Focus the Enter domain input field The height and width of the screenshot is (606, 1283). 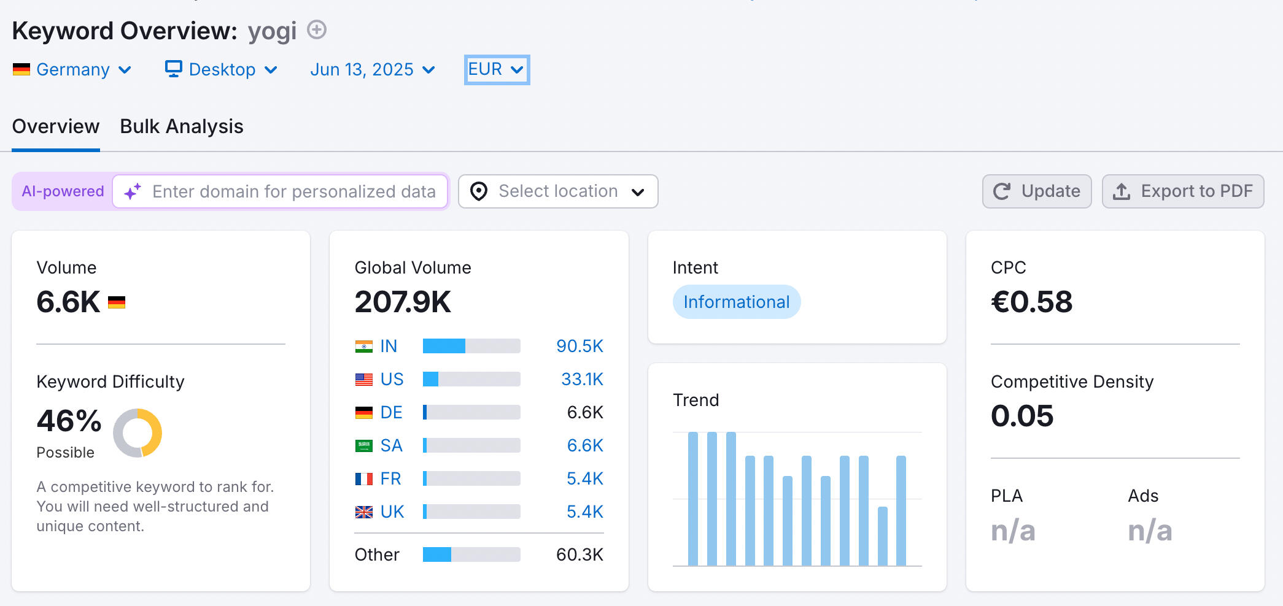pos(293,192)
